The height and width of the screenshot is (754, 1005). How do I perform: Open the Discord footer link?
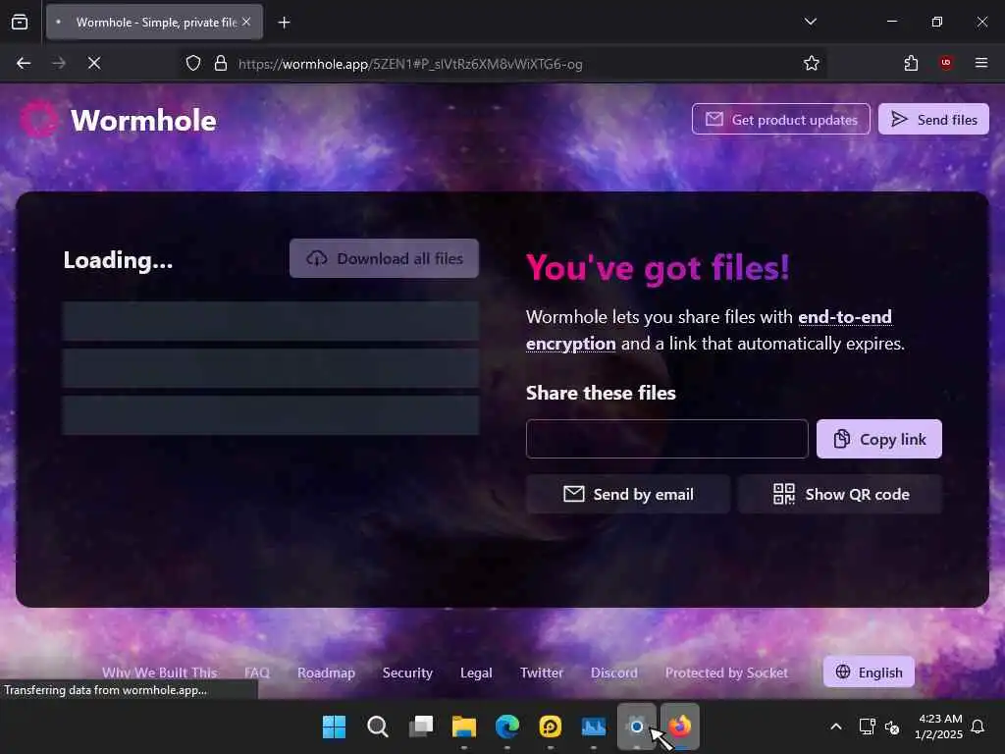coord(614,673)
